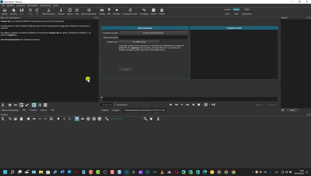Ripple delete with timeline minus icon
This screenshot has width=311, height=176.
(x=34, y=119)
